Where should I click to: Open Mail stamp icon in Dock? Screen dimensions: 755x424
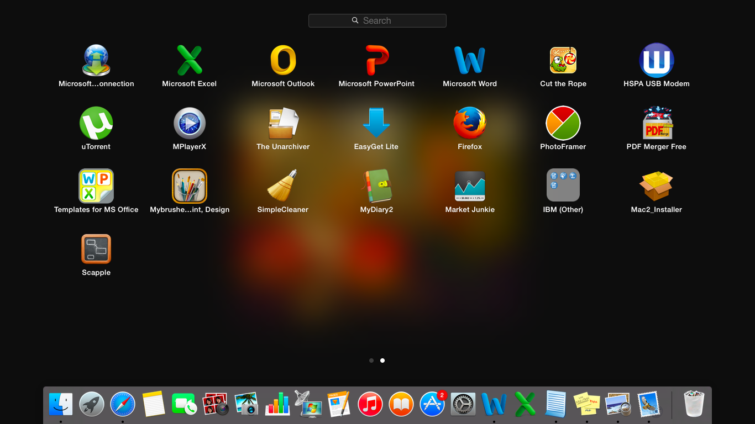click(x=649, y=404)
